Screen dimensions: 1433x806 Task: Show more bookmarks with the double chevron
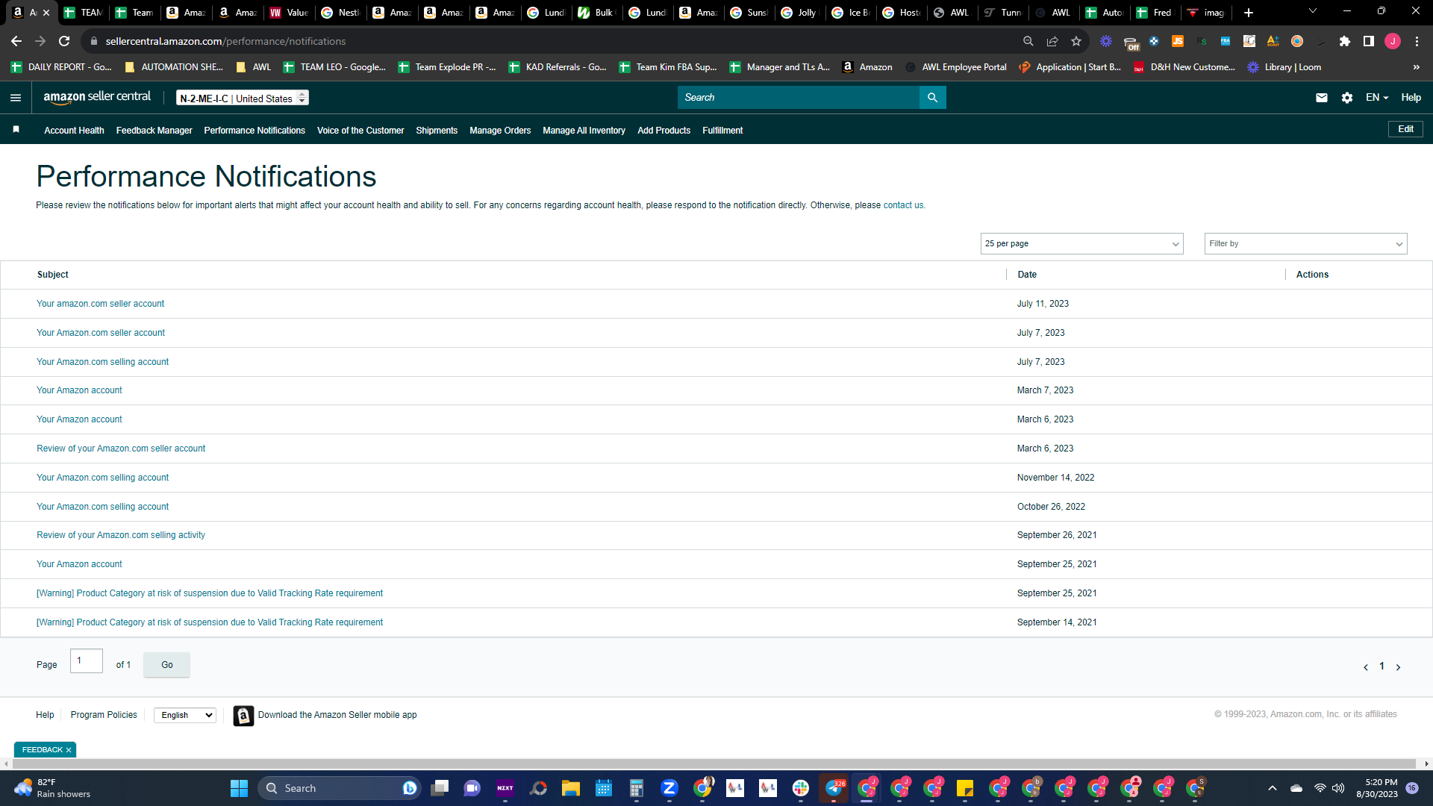tap(1417, 67)
